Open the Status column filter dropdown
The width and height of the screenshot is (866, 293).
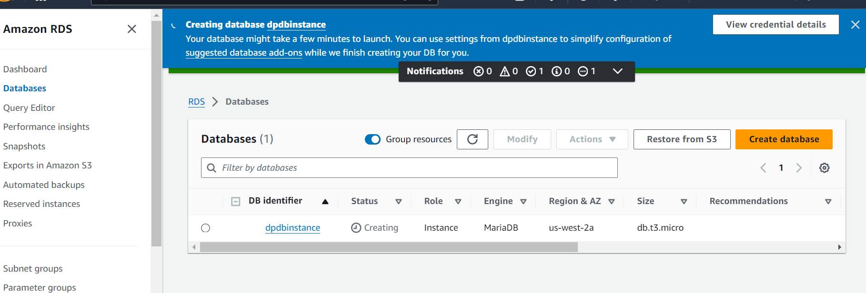[x=398, y=202]
